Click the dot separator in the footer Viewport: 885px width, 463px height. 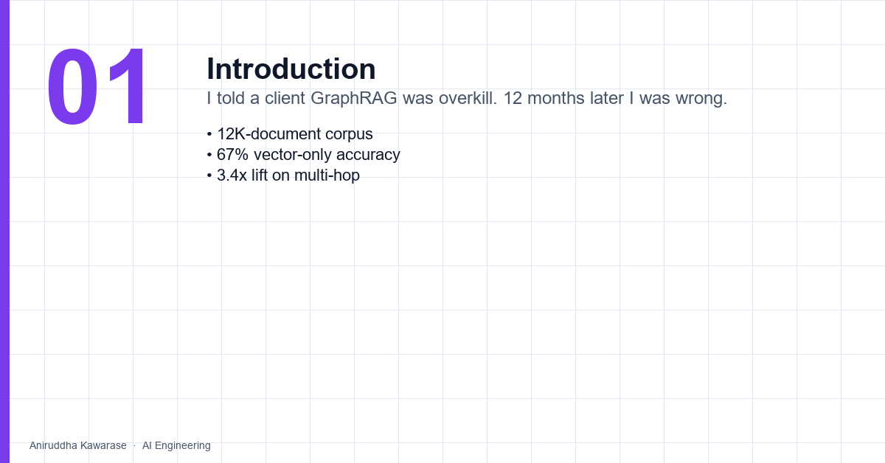click(x=134, y=445)
